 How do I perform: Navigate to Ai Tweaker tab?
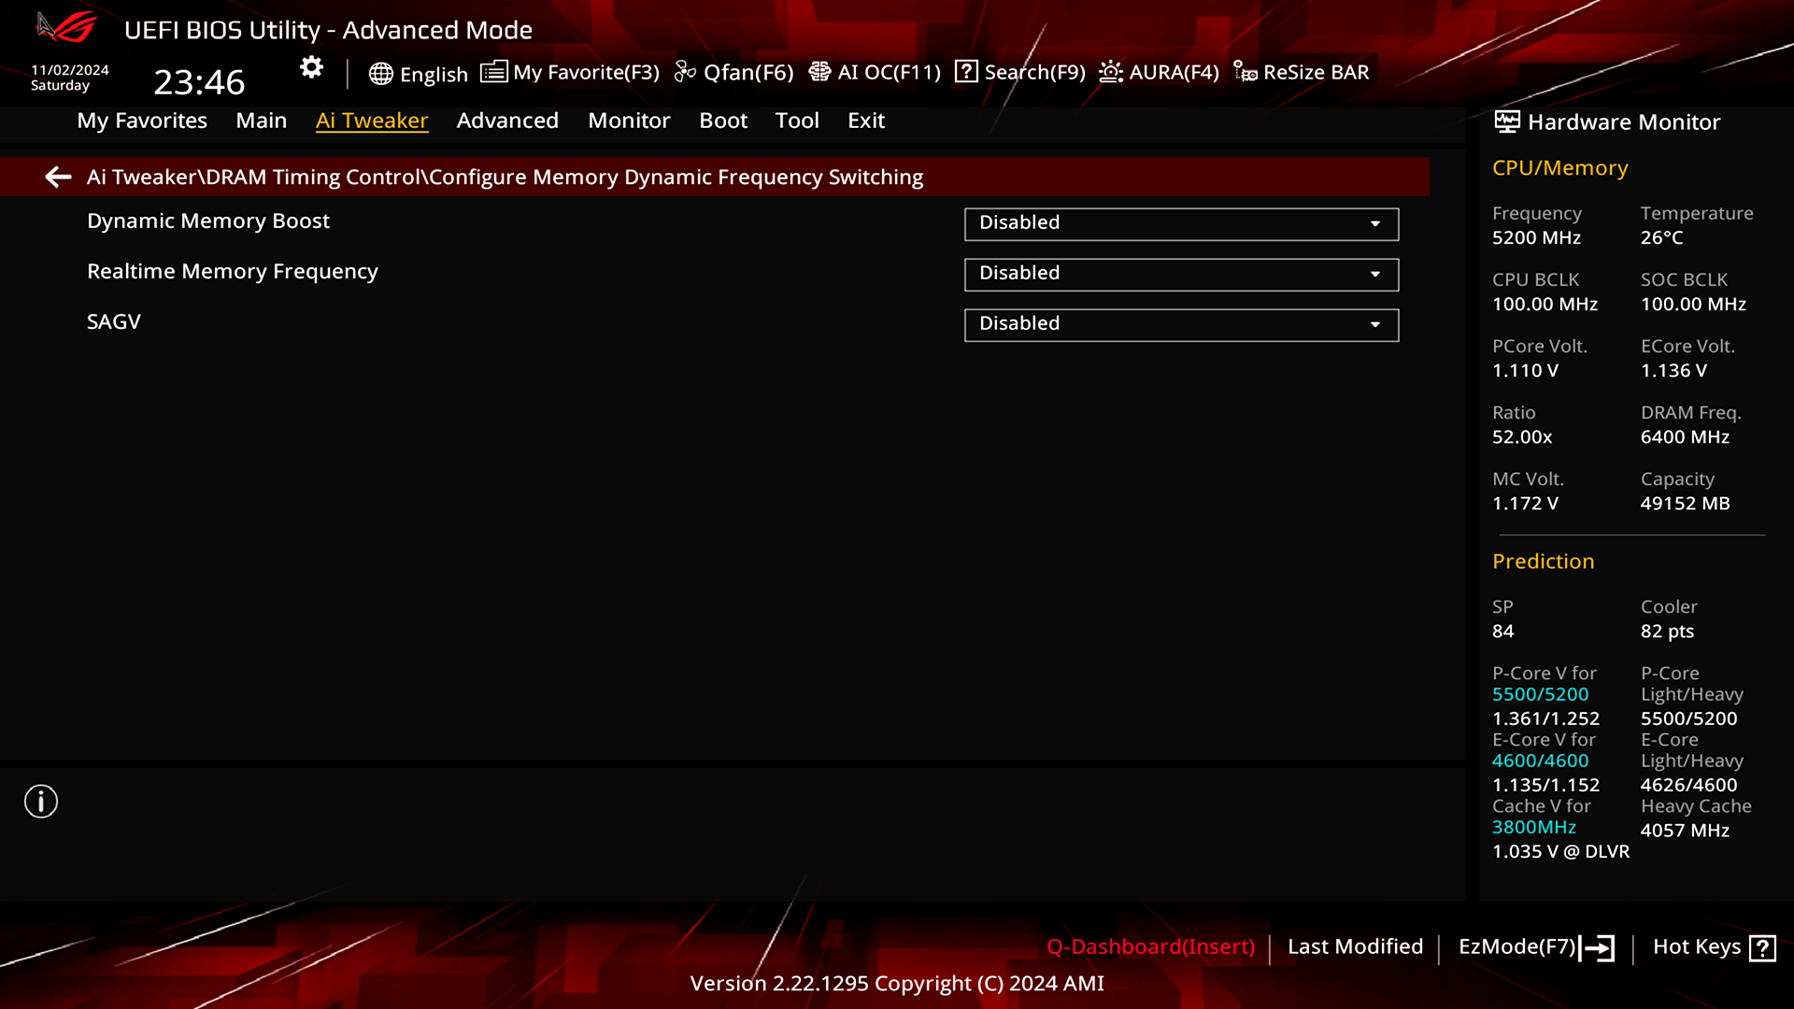[372, 120]
